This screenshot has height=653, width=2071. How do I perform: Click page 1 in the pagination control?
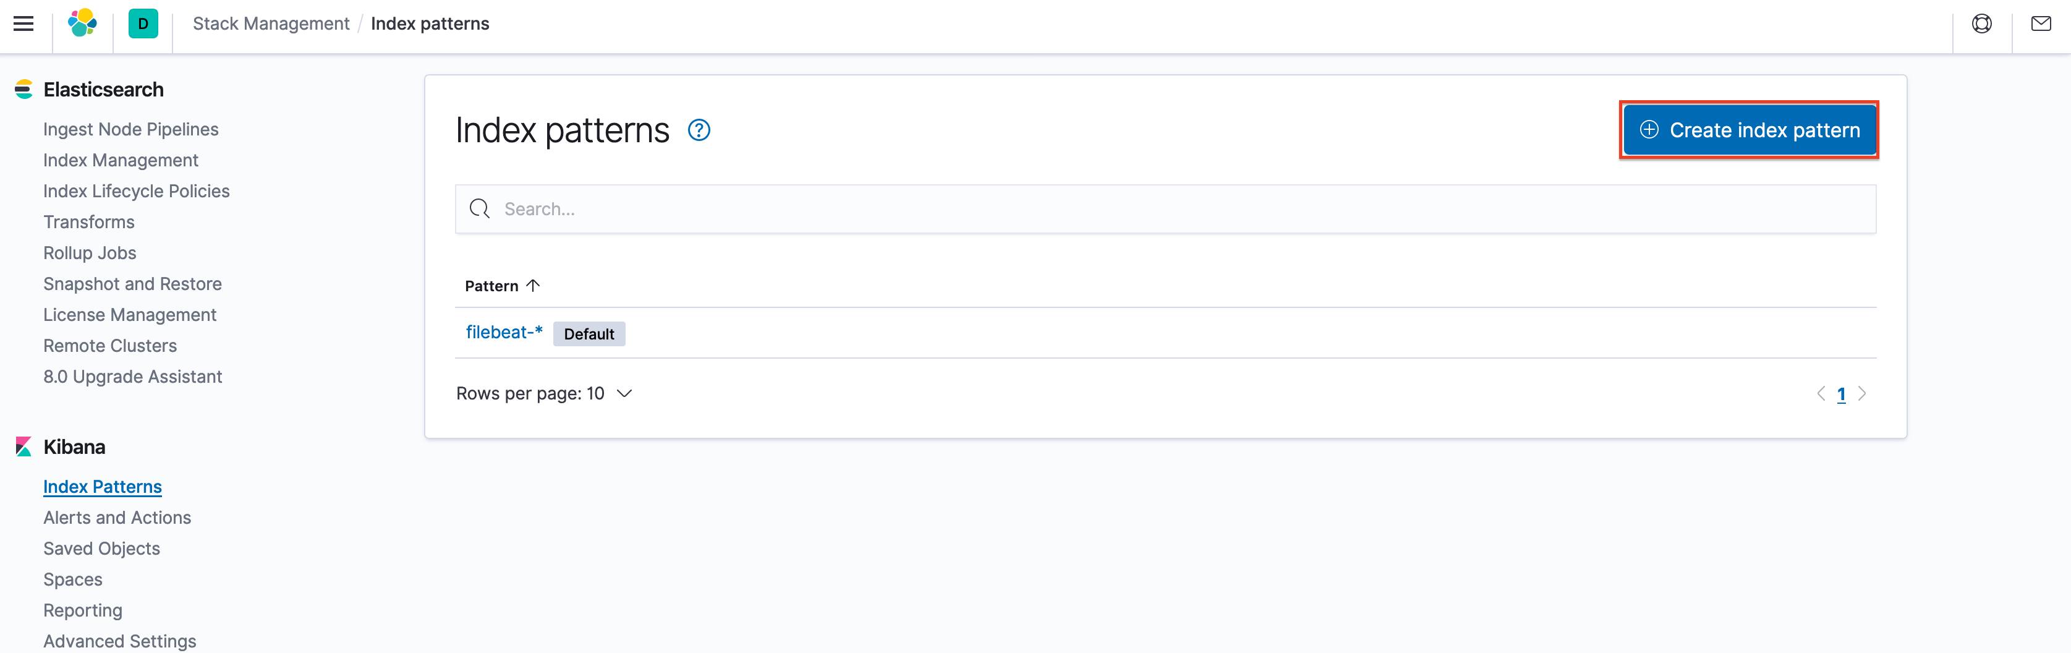pos(1842,393)
